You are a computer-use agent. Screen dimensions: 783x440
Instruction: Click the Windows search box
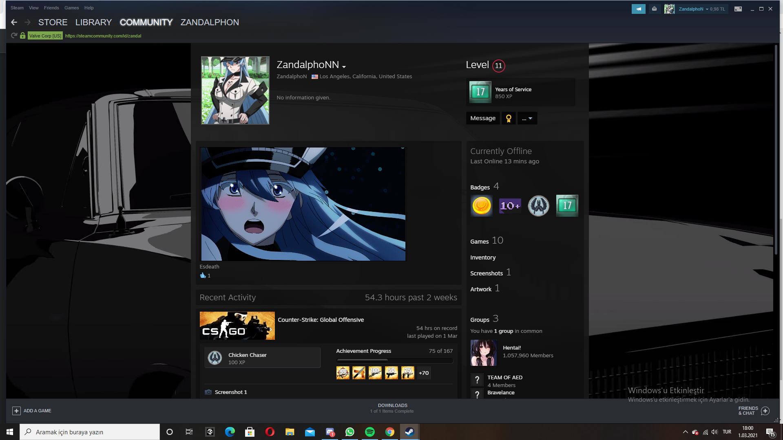90,432
